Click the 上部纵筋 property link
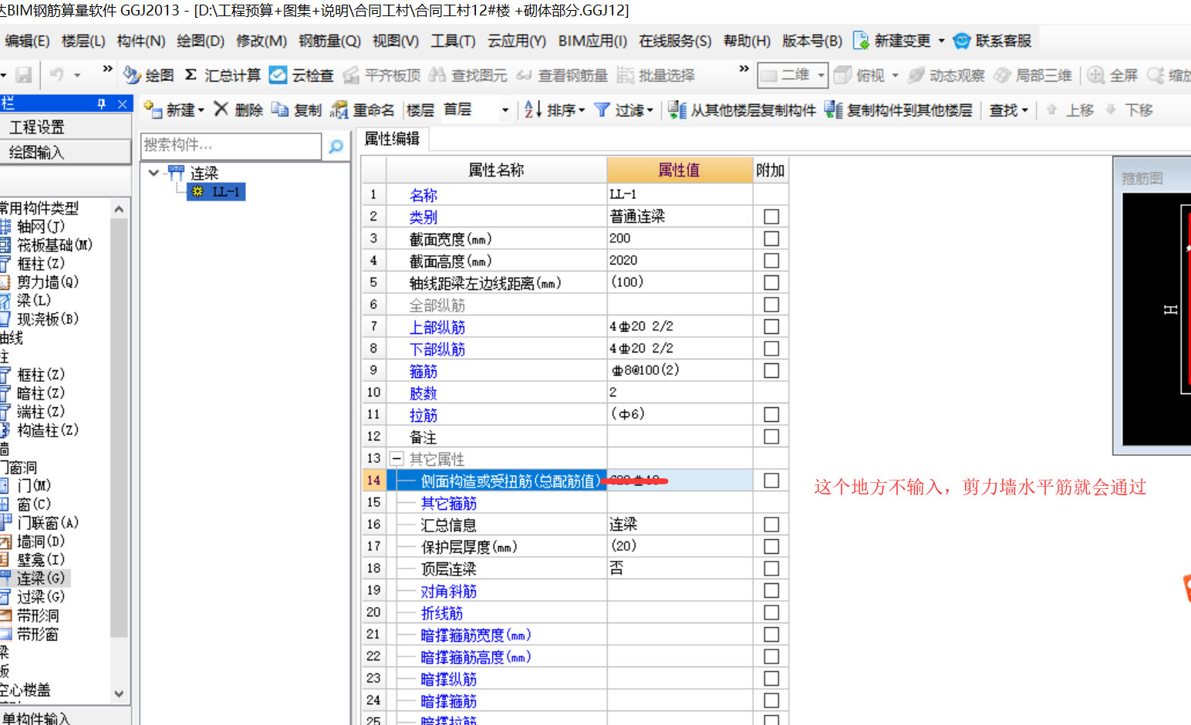1191x725 pixels. [x=437, y=327]
